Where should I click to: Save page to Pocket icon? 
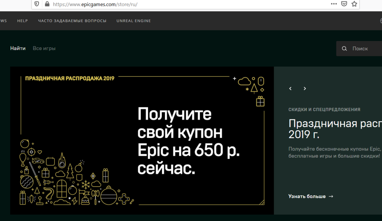coord(344,4)
